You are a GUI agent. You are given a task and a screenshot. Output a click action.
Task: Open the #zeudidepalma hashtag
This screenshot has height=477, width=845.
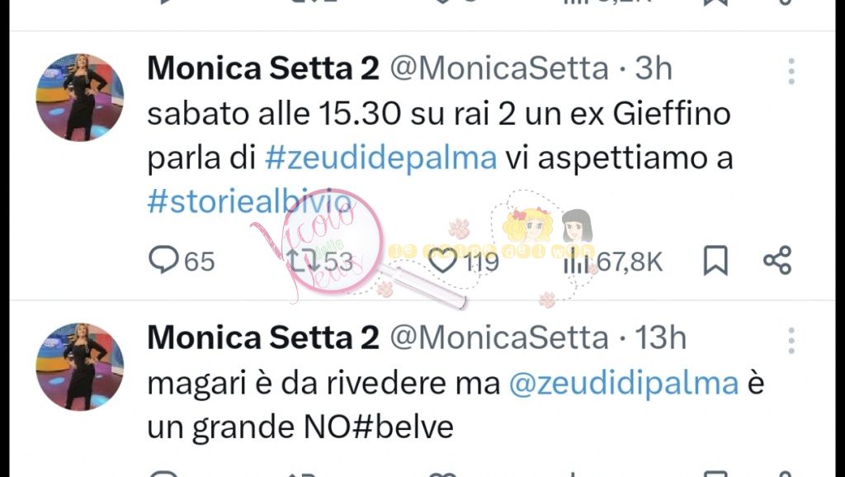pyautogui.click(x=381, y=158)
